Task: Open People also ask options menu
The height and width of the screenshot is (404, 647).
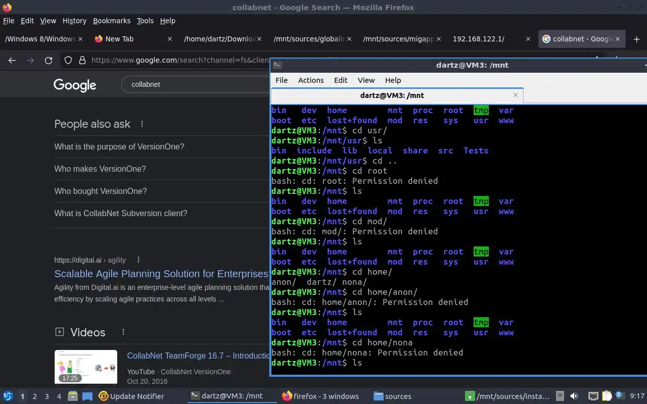Action: pos(142,124)
